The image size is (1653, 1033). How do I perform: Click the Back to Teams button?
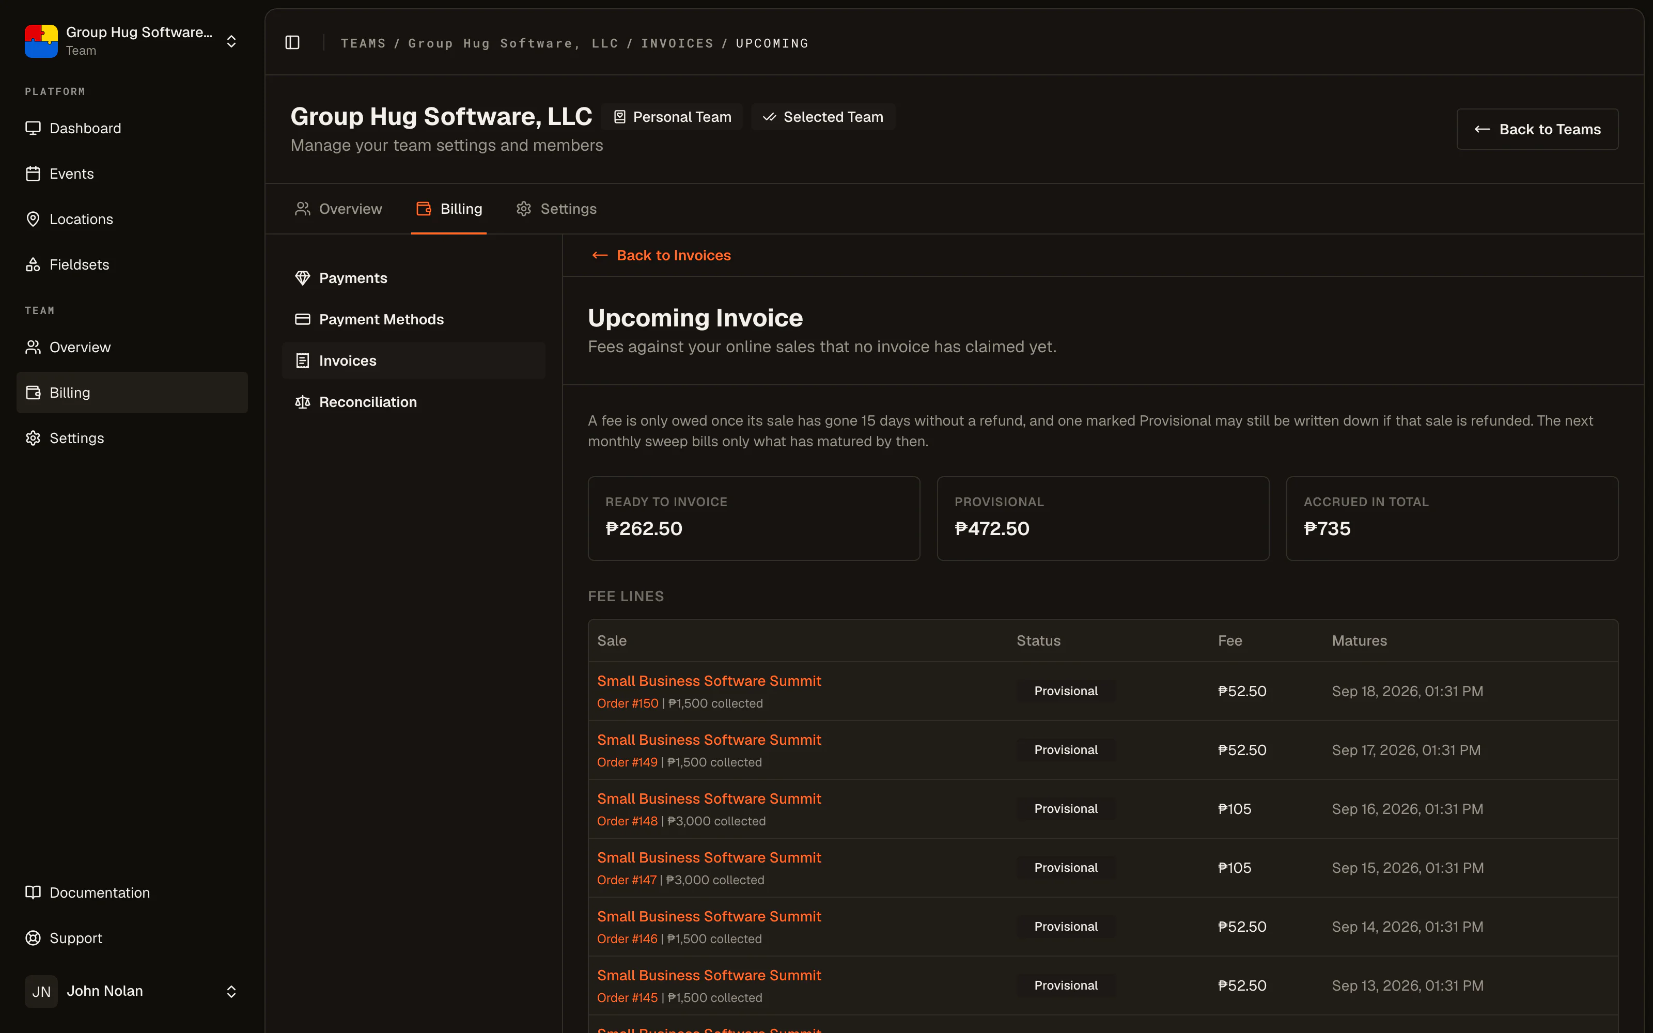click(1537, 129)
